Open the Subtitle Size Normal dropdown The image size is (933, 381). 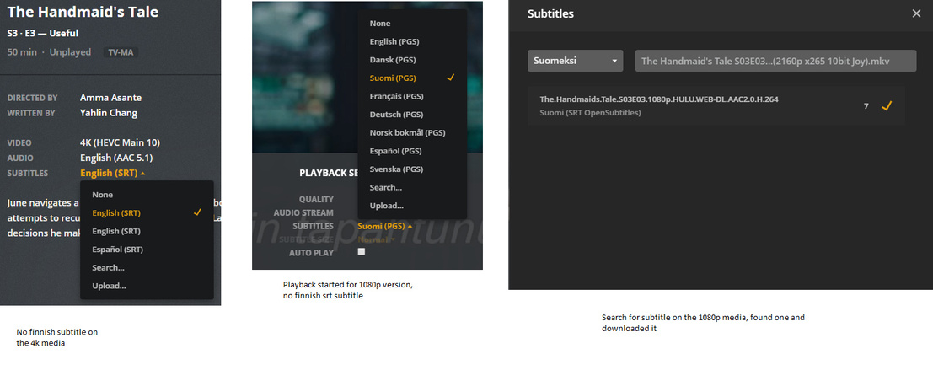coord(377,239)
